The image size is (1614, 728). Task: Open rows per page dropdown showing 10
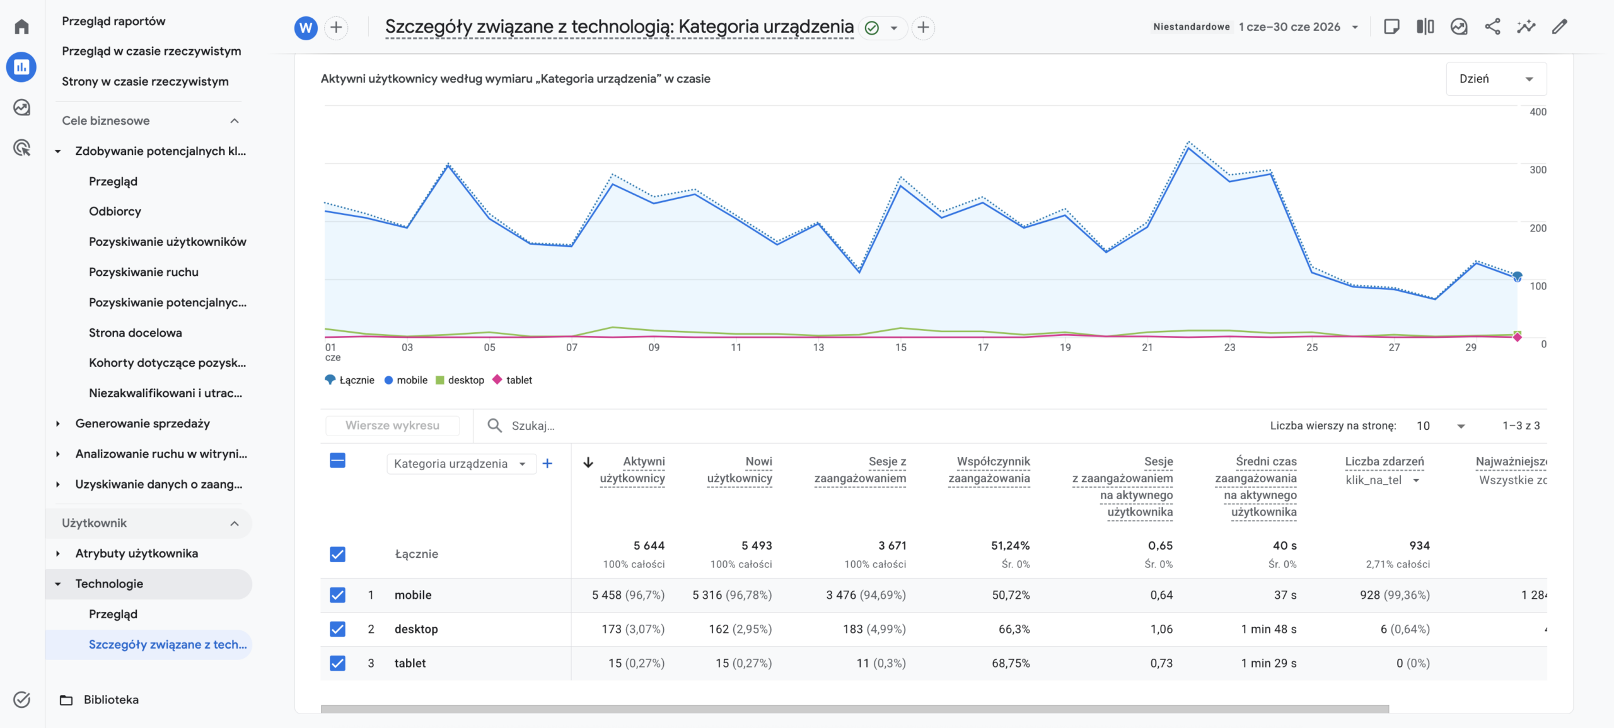coord(1440,426)
